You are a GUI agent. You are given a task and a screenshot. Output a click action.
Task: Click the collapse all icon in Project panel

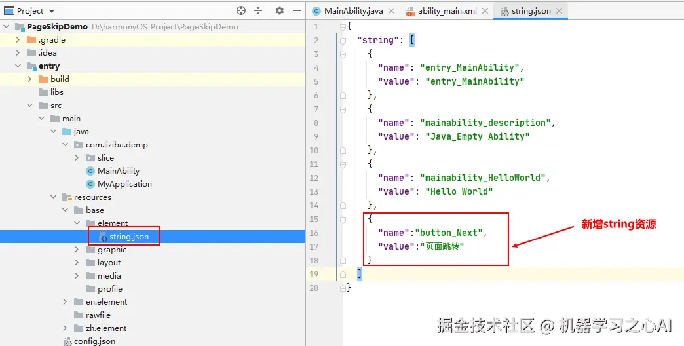(258, 11)
